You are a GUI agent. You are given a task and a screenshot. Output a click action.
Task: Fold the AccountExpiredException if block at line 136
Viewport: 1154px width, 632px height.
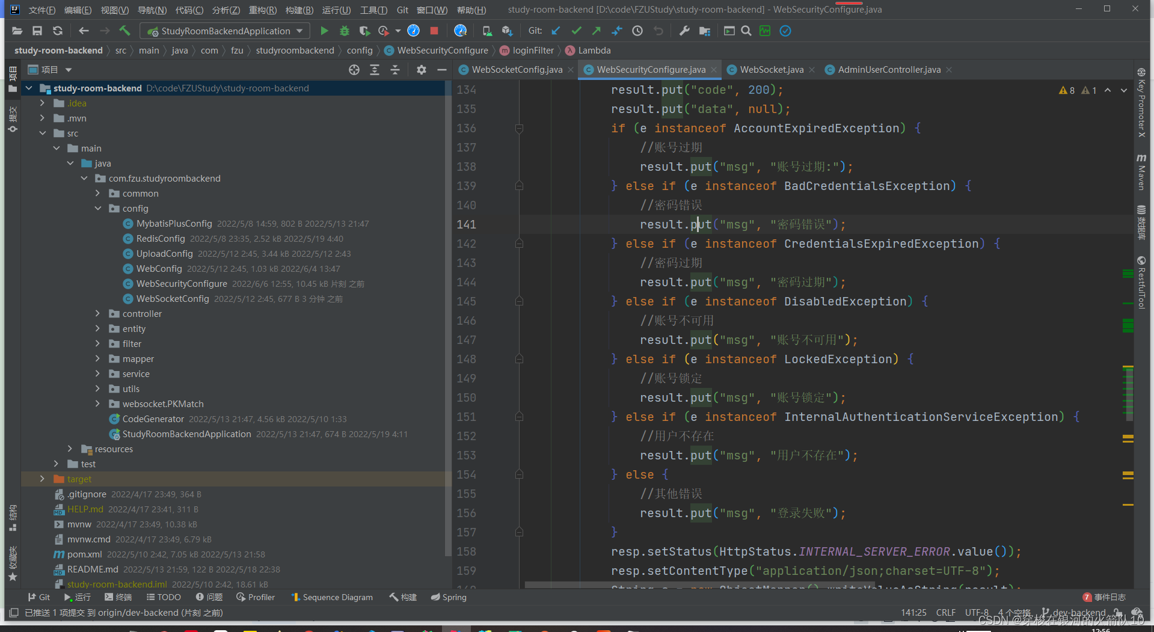(519, 128)
